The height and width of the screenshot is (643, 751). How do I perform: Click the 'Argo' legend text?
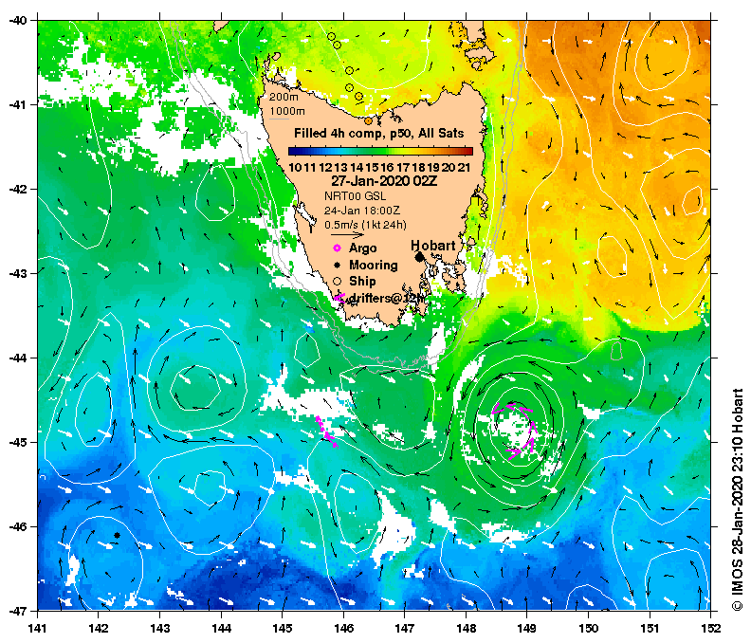pyautogui.click(x=362, y=248)
